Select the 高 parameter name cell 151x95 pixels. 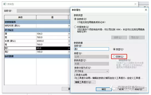[x=20, y=45]
